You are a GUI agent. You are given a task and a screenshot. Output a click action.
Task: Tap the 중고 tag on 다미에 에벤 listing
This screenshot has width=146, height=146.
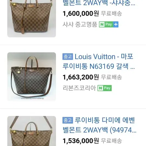point(68,120)
